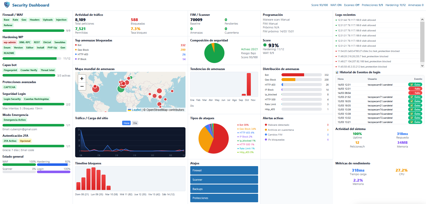Click the Malware detectado alert row
Screen dimensions: 426x204
(297, 125)
